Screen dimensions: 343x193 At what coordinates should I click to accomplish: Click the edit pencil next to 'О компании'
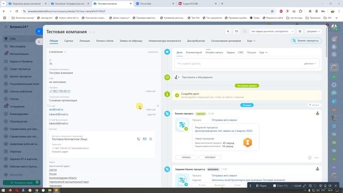coord(65,52)
